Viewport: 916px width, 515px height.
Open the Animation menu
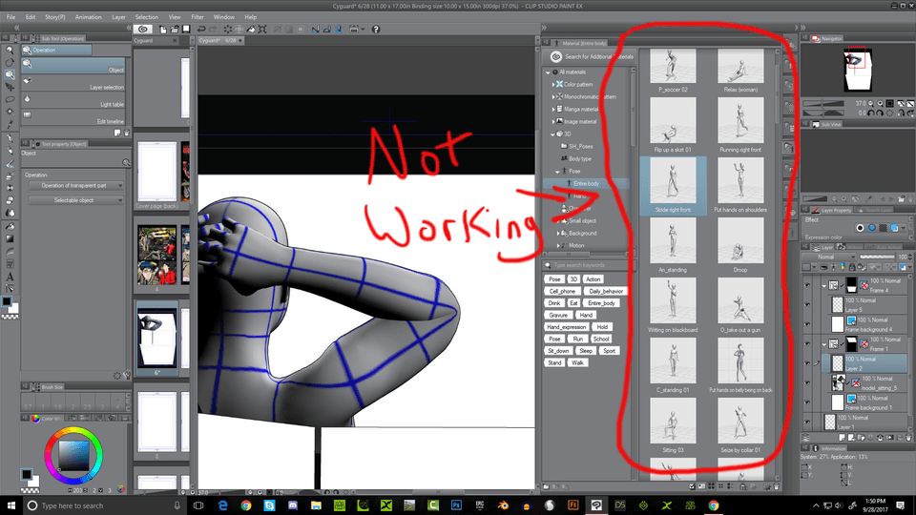click(x=88, y=17)
